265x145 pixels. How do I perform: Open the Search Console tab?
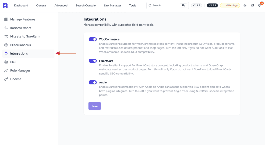coord(85,6)
